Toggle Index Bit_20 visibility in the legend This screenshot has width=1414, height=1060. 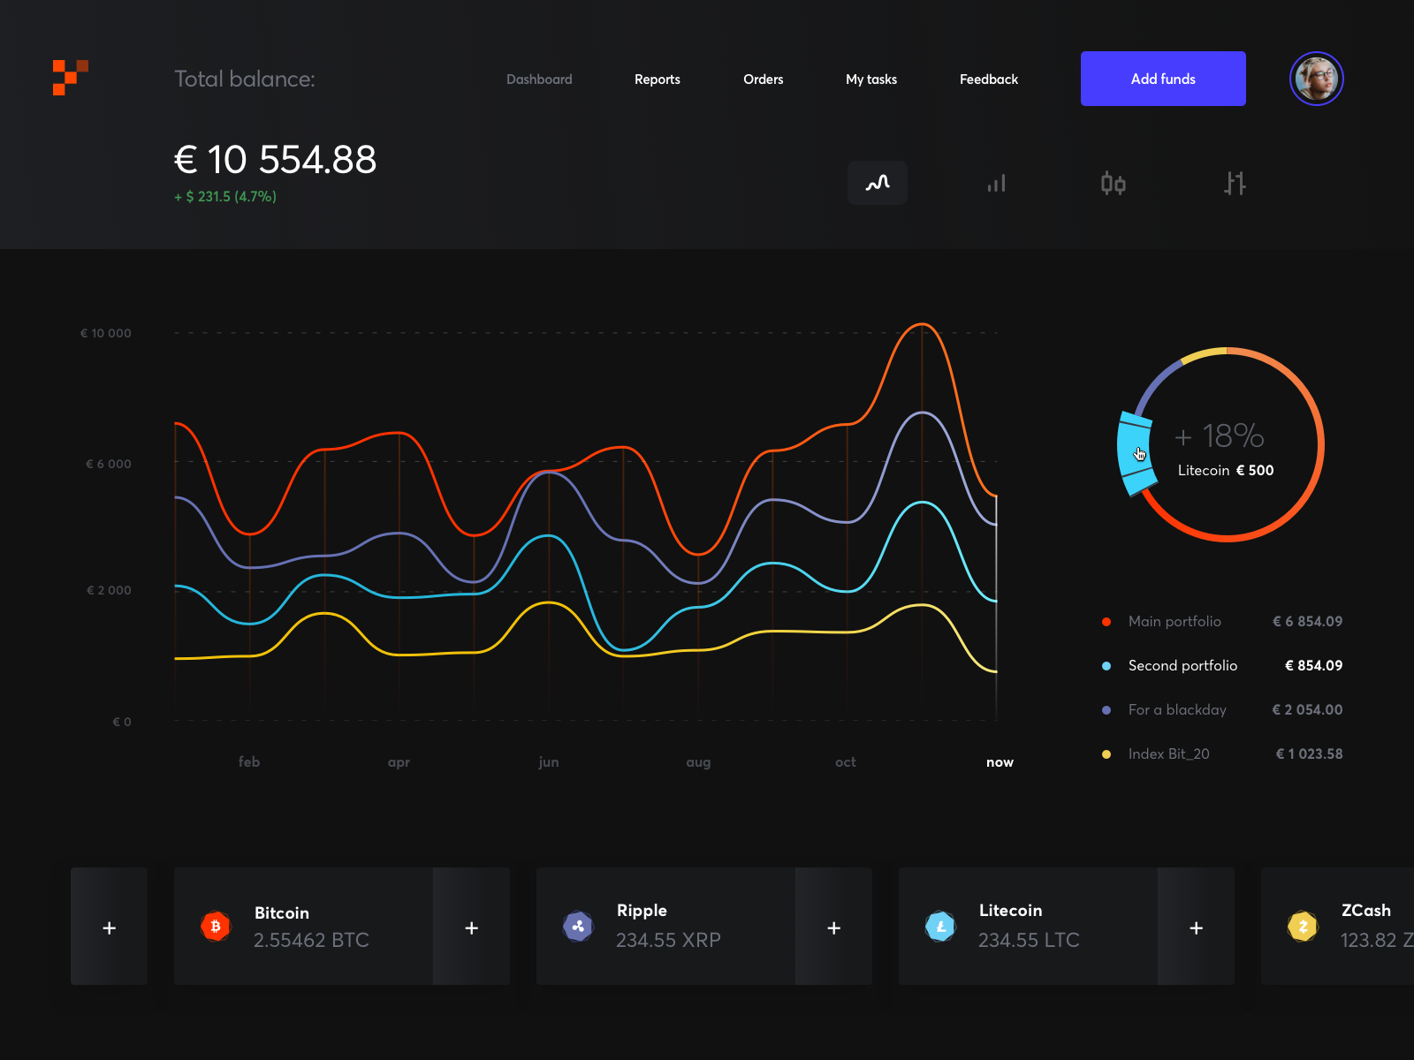pyautogui.click(x=1106, y=753)
